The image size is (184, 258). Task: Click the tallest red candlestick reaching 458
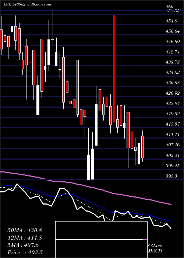click(x=114, y=68)
